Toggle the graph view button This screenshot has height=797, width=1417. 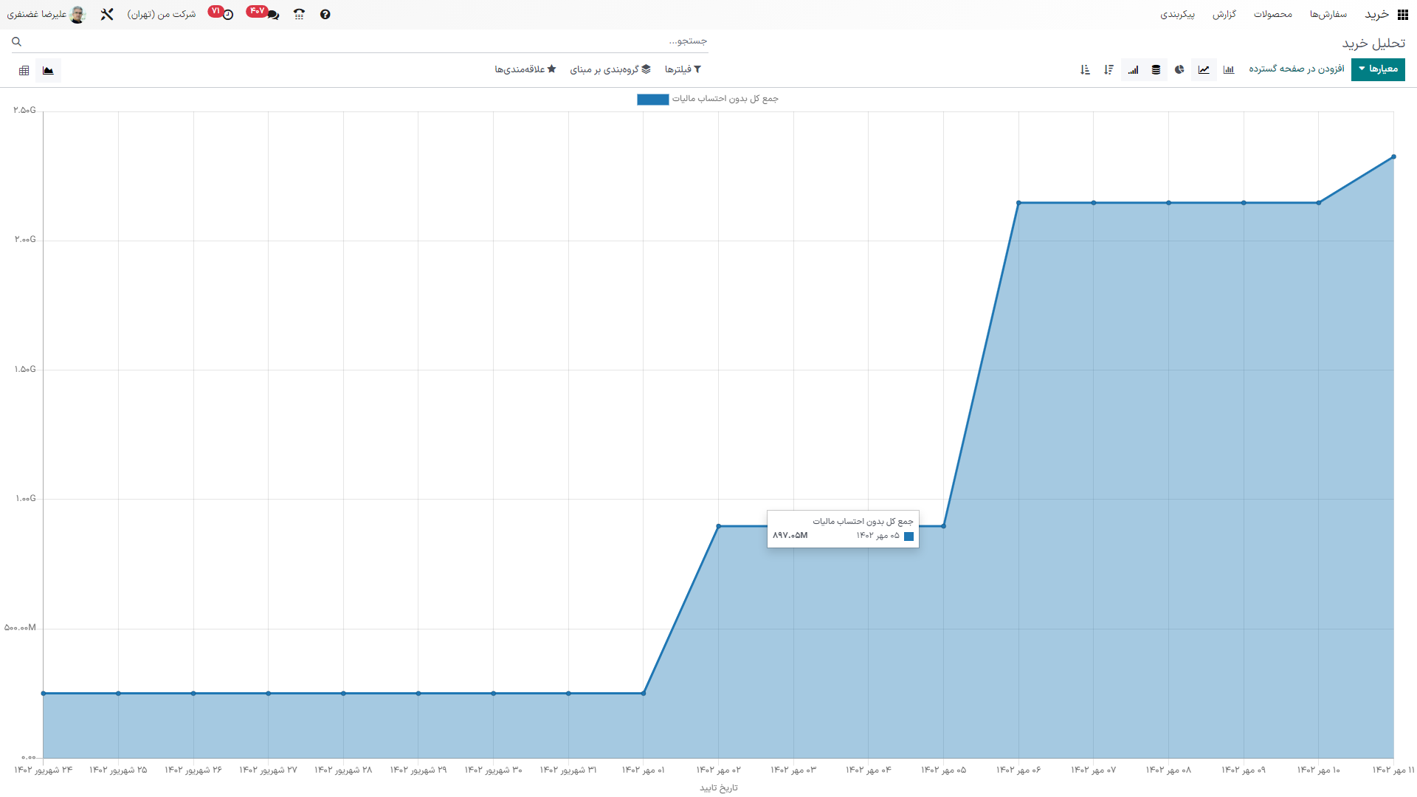[x=48, y=70]
